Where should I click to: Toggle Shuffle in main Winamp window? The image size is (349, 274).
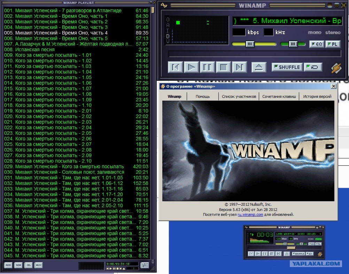click(287, 67)
